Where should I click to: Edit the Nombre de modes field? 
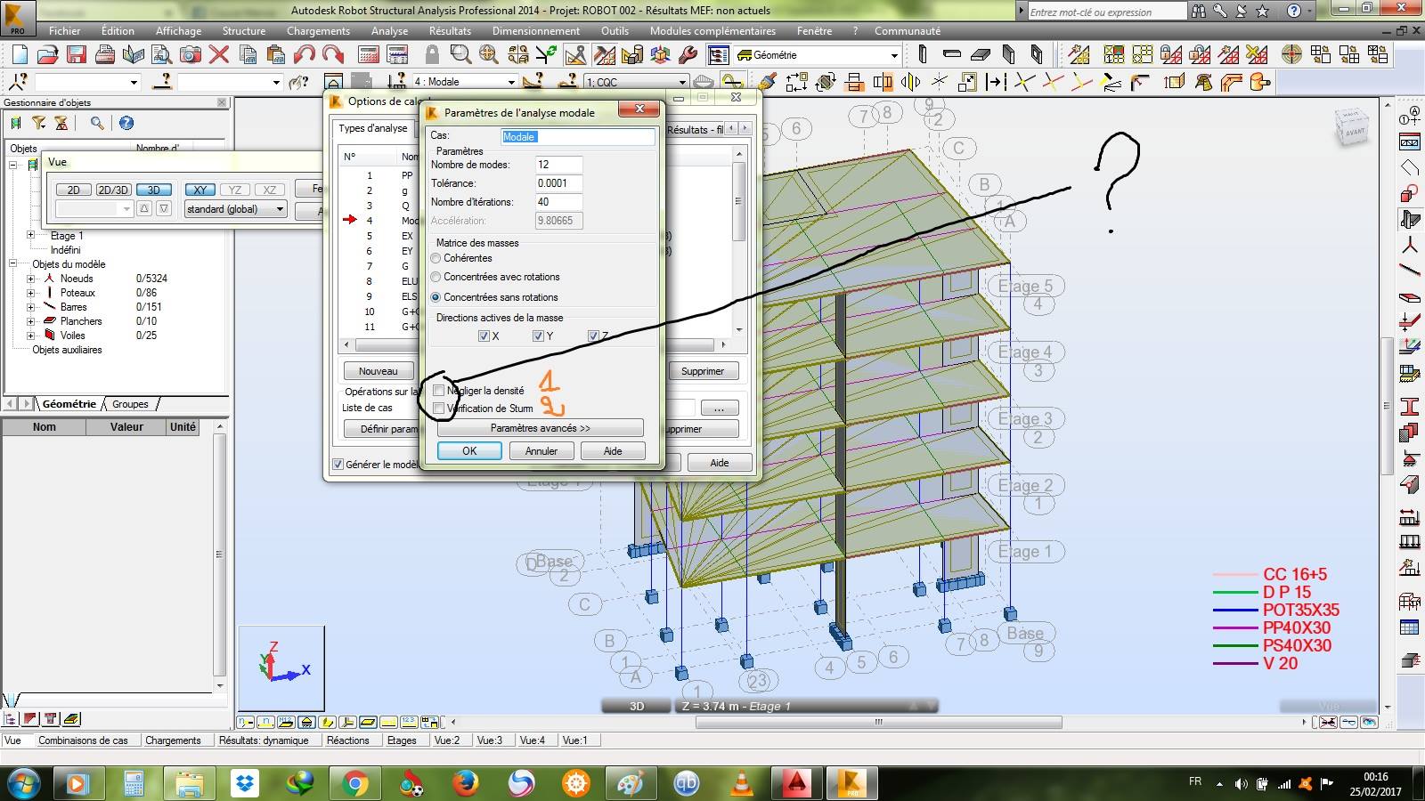click(x=558, y=165)
